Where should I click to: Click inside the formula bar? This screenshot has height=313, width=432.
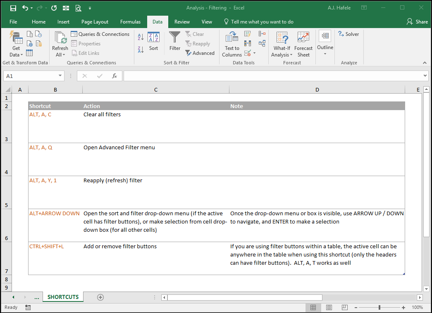pos(273,76)
